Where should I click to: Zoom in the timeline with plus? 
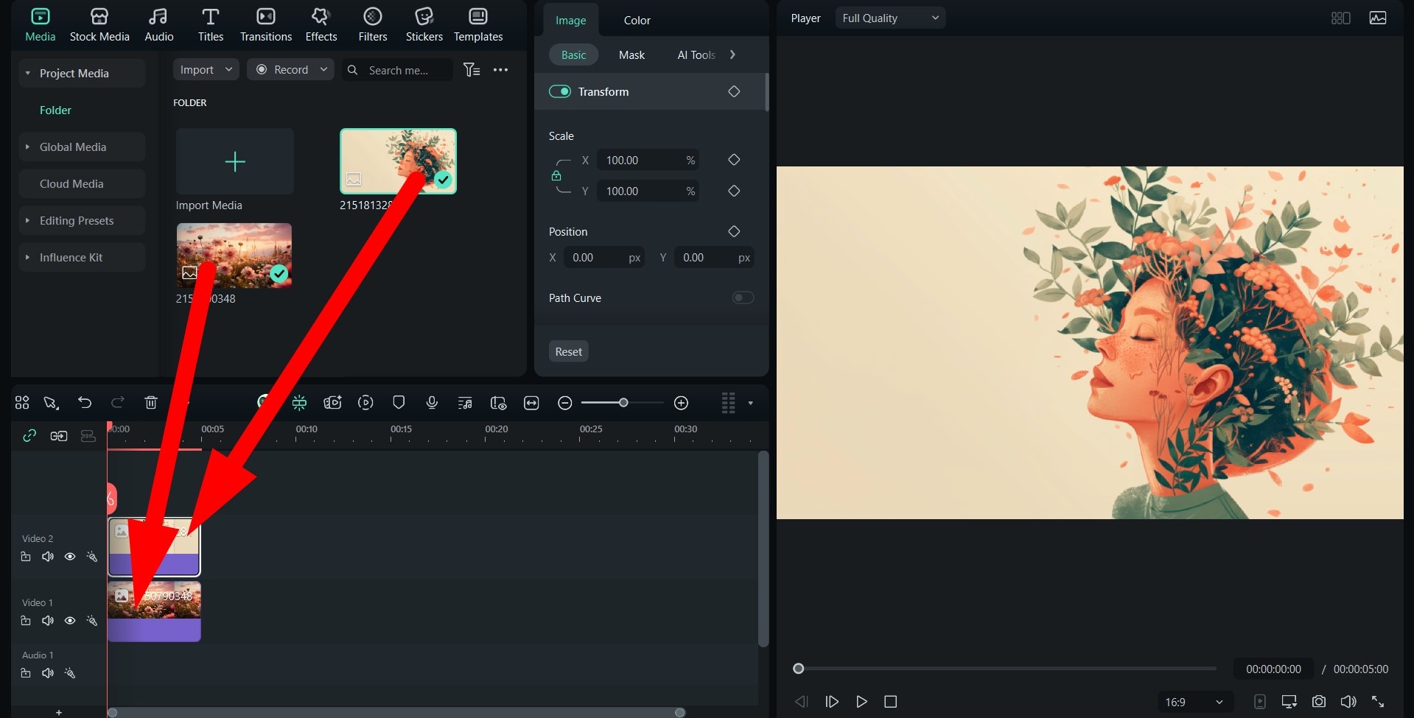pos(682,402)
